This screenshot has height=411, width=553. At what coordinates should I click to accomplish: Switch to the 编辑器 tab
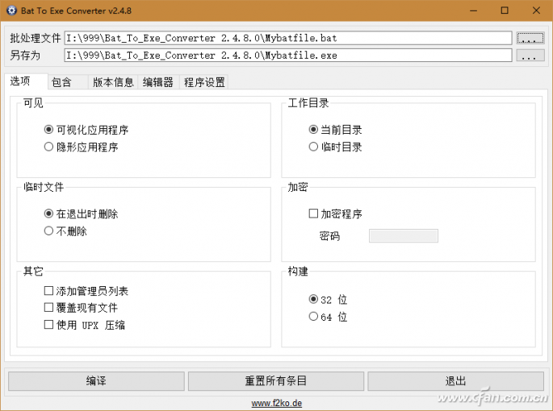click(x=158, y=82)
